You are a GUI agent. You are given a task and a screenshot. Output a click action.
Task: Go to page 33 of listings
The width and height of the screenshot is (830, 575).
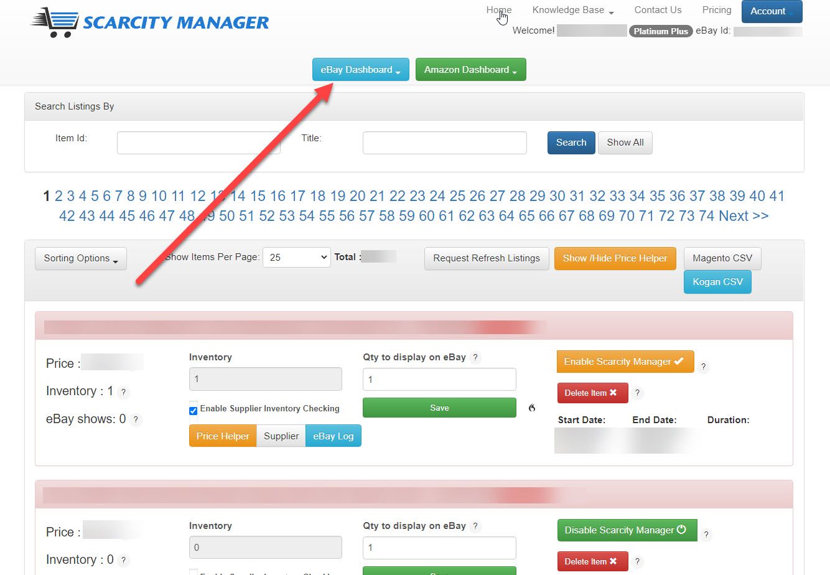click(x=617, y=196)
